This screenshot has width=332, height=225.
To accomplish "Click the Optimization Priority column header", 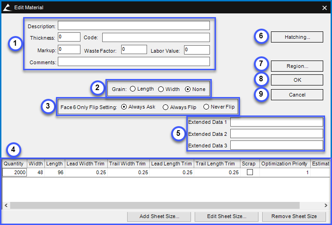I will [x=284, y=164].
